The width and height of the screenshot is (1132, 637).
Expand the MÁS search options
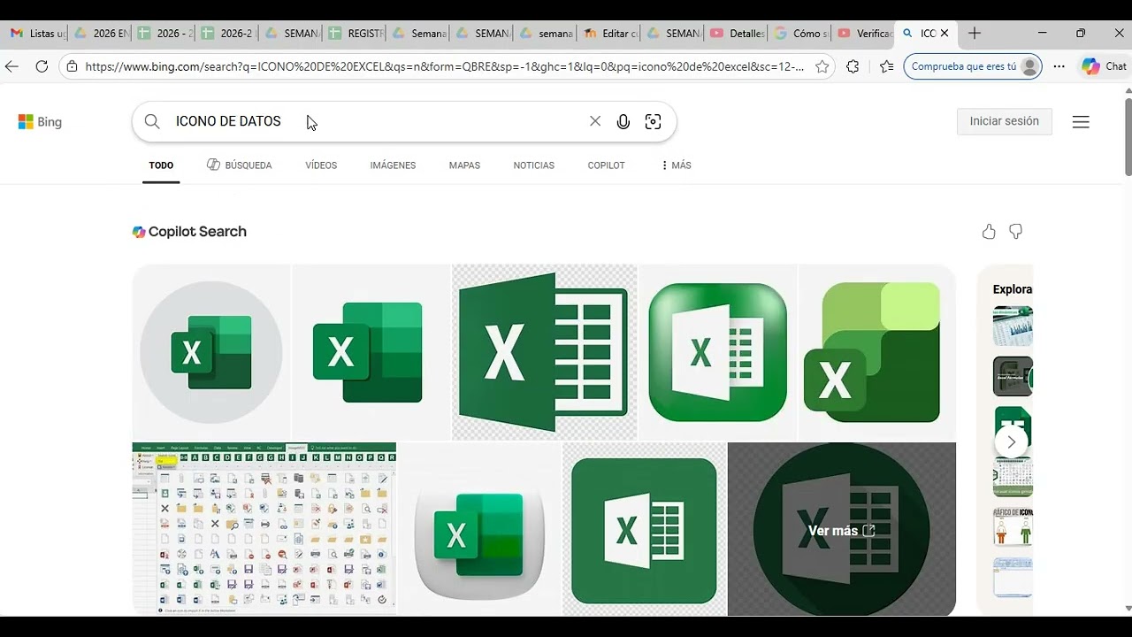[676, 165]
